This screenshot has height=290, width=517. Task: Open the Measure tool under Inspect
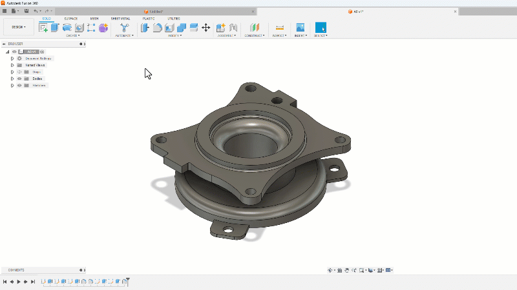coord(279,28)
